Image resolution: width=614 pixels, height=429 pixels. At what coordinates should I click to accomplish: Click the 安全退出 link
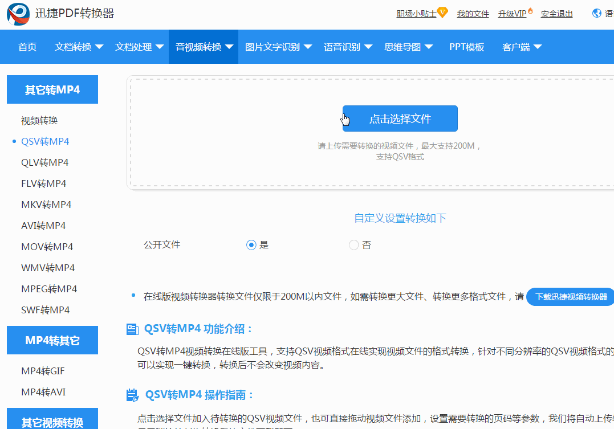coord(557,14)
